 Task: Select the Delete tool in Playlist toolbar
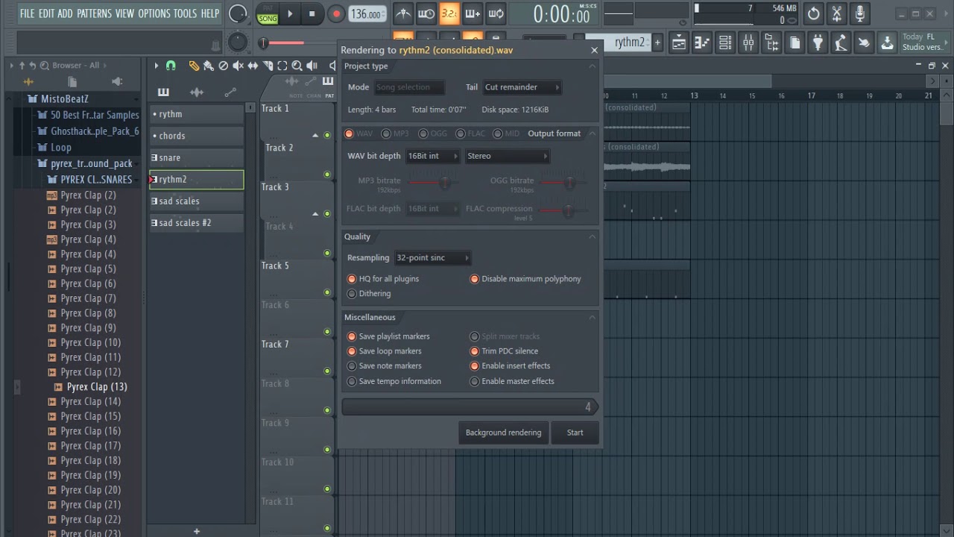point(223,66)
